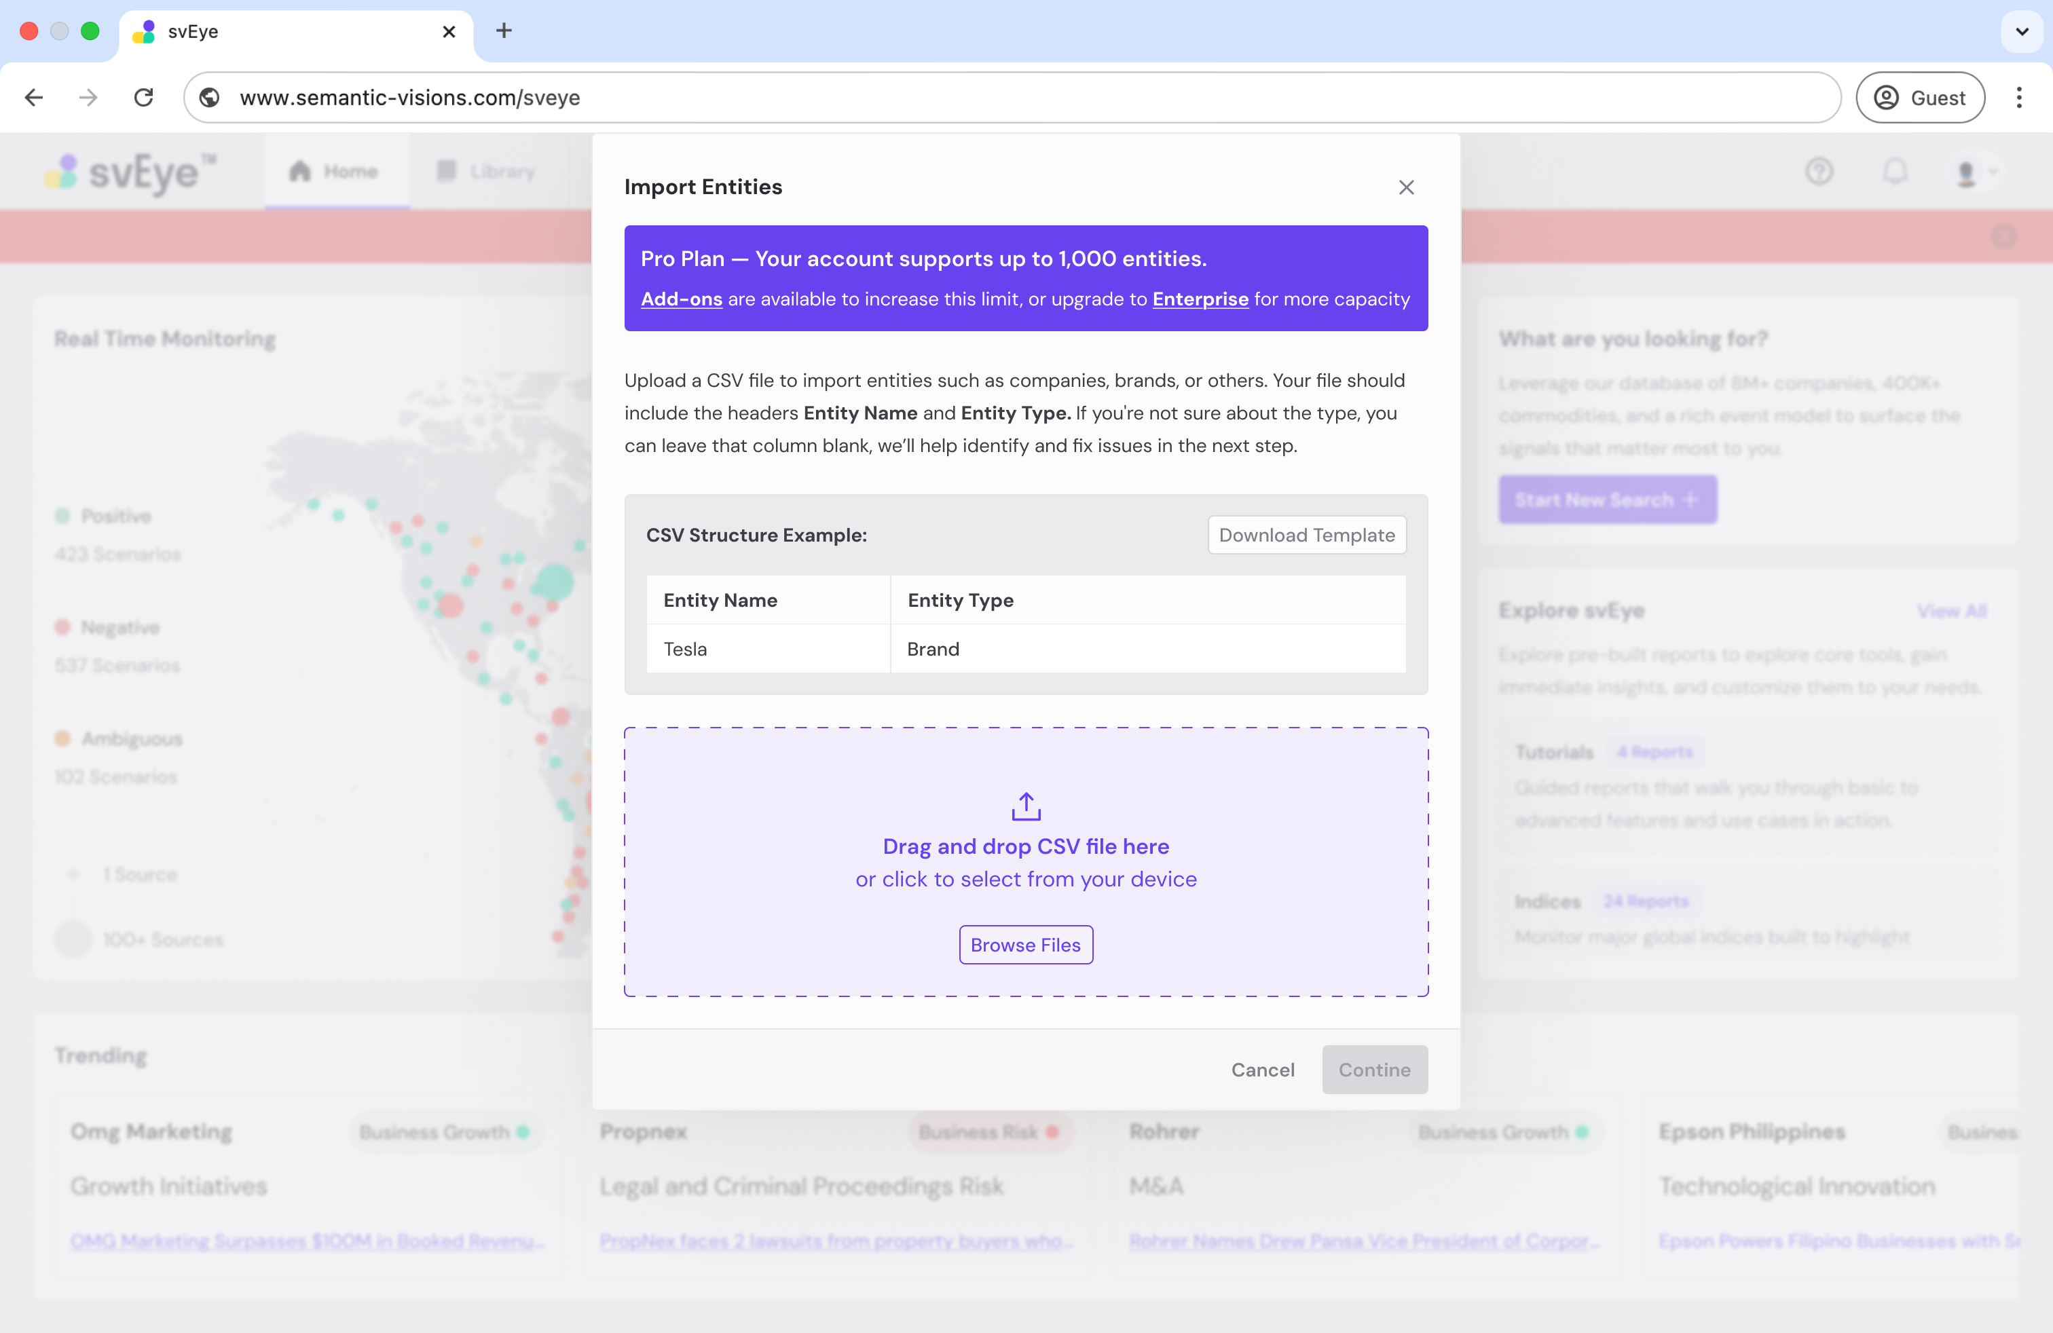Click the Business Risk tag on Propnex
Viewport: 2053px width, 1333px height.
991,1132
